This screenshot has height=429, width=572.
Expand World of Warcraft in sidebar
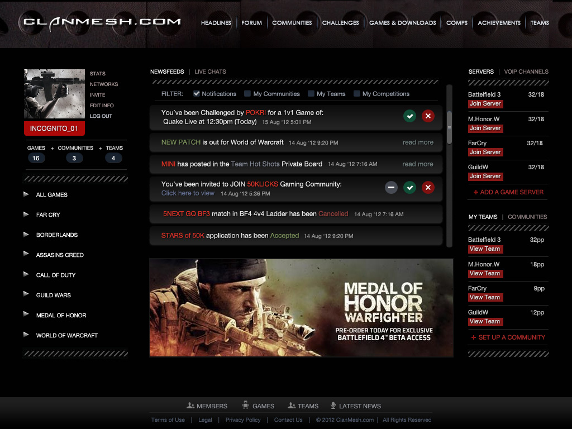click(26, 335)
